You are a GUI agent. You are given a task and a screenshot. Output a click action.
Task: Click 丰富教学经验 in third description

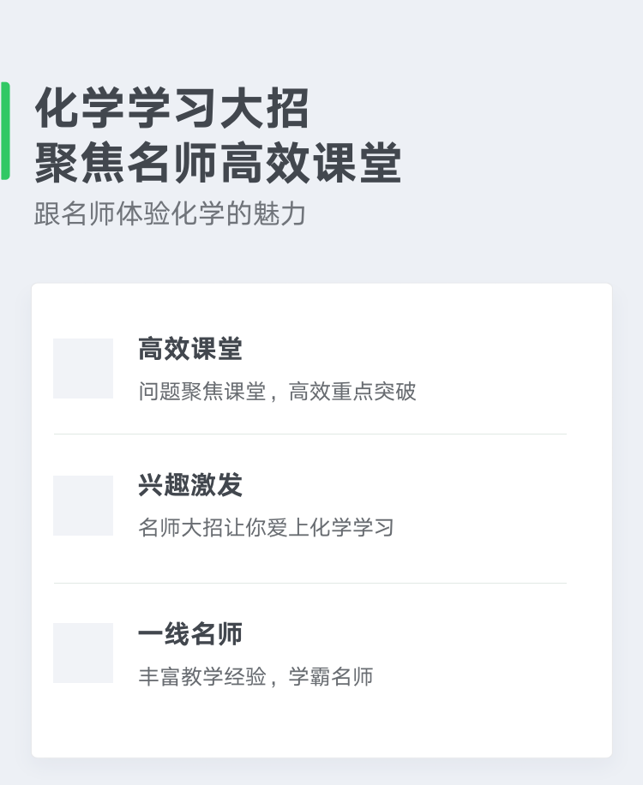(202, 676)
